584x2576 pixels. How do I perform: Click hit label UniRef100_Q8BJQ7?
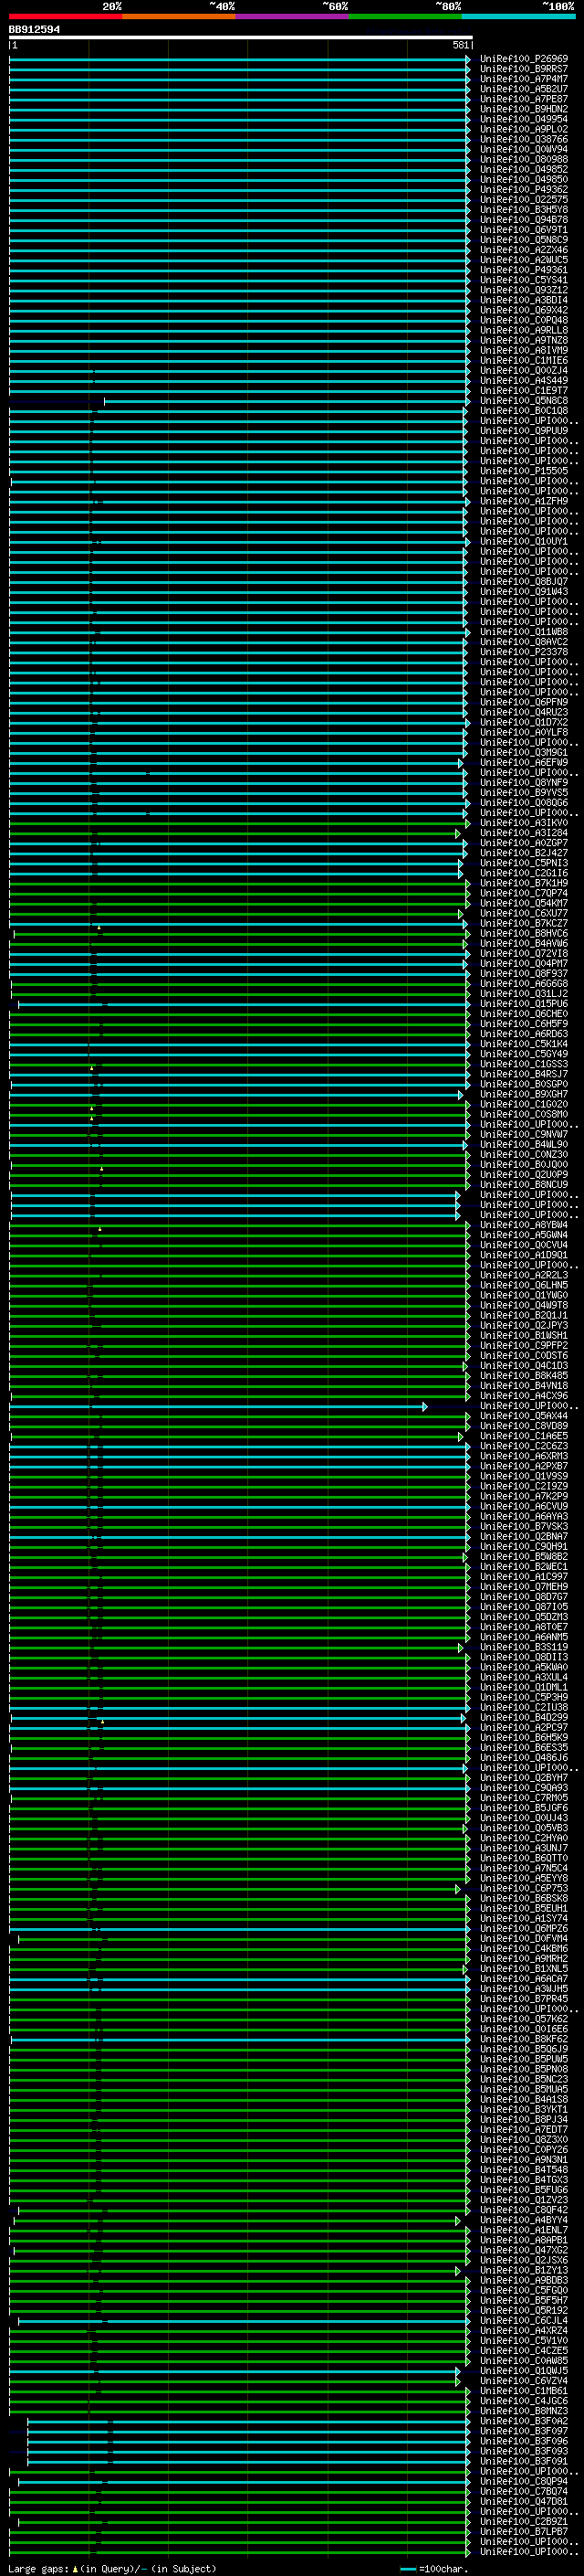(524, 581)
